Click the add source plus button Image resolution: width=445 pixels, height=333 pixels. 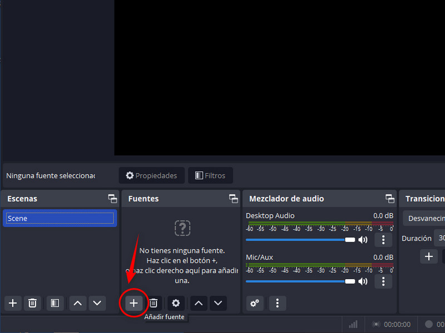[x=133, y=303]
